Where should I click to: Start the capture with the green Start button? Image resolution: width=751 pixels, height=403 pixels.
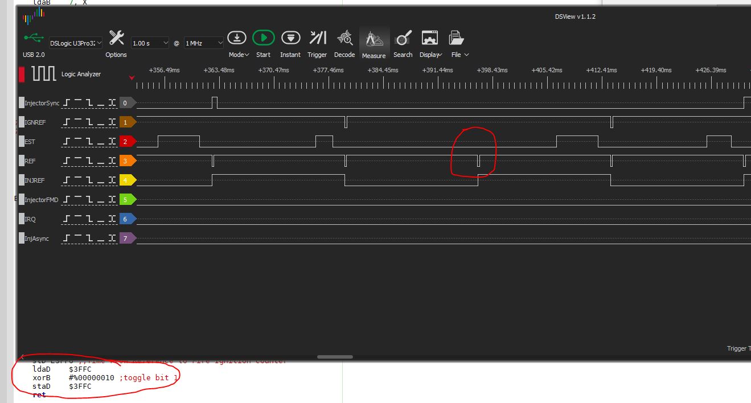click(x=263, y=44)
